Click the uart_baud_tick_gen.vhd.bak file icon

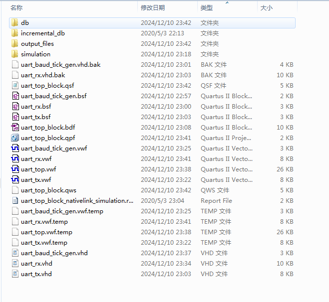pos(15,64)
